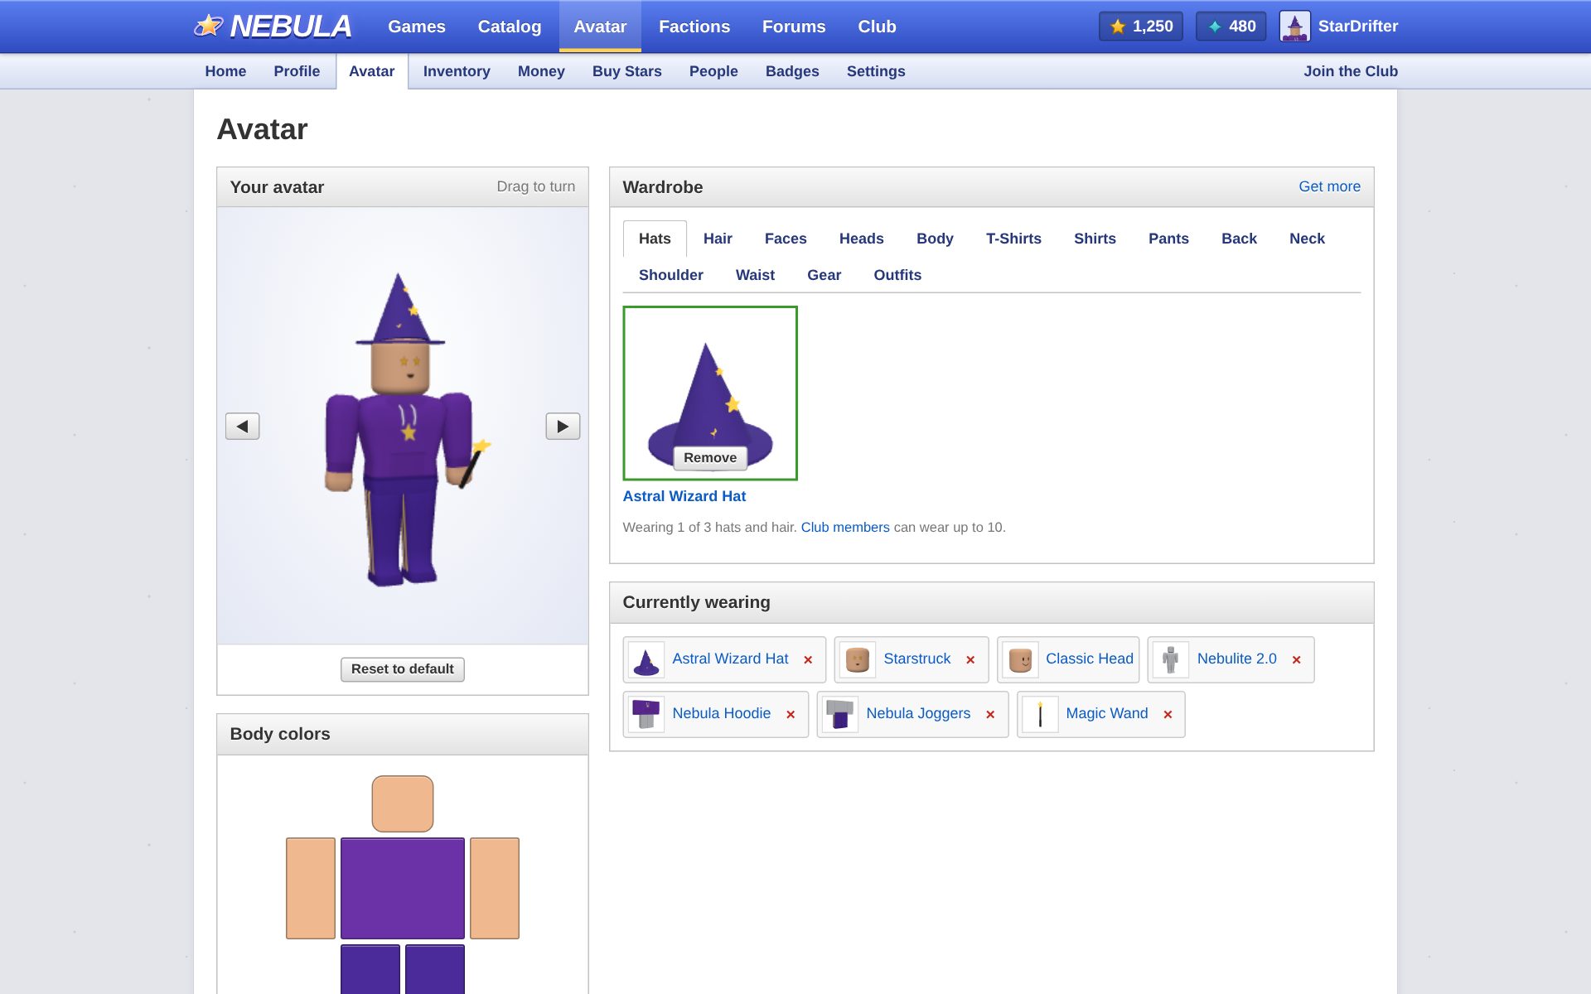Click Starstruck face icon
The height and width of the screenshot is (994, 1591).
point(858,660)
